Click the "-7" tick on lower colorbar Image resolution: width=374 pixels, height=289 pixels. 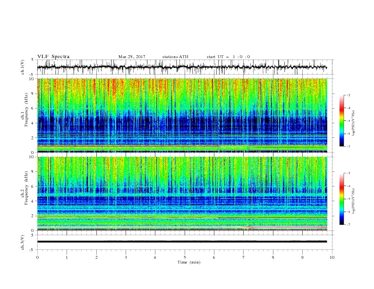(x=348, y=225)
